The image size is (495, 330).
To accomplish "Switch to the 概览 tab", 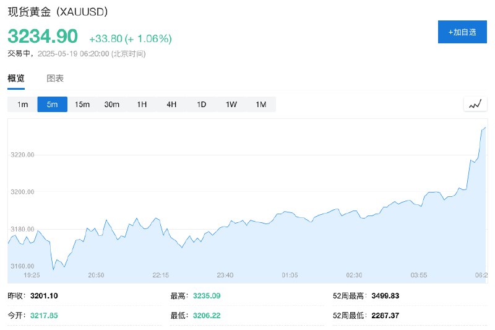I will (x=16, y=78).
